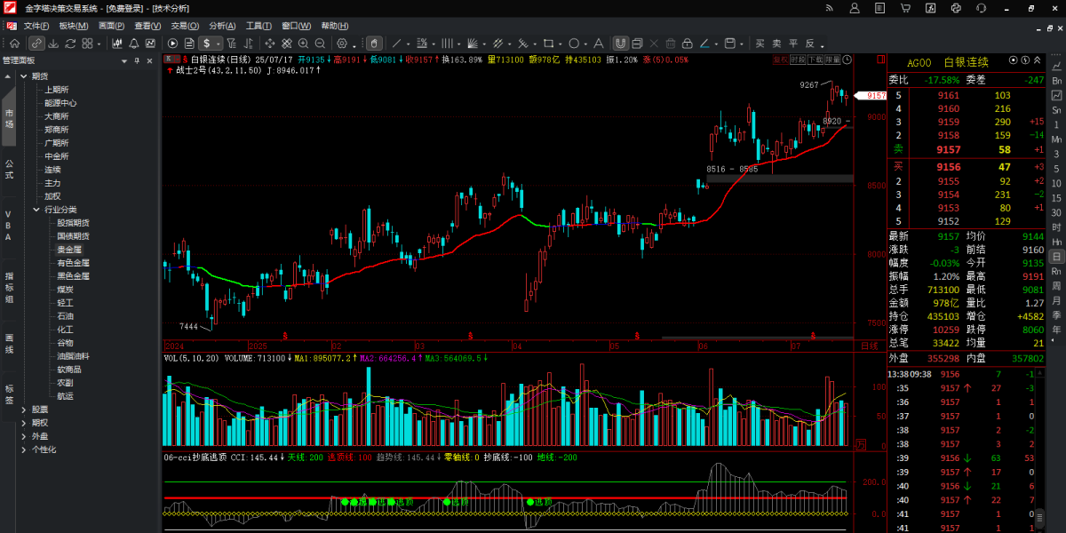This screenshot has width=1066, height=533.
Task: Toggle the lock drawings icon
Action: 686,43
